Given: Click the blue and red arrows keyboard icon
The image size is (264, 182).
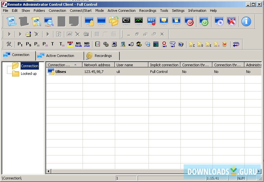Looking at the screenshot, I should point(236,44).
